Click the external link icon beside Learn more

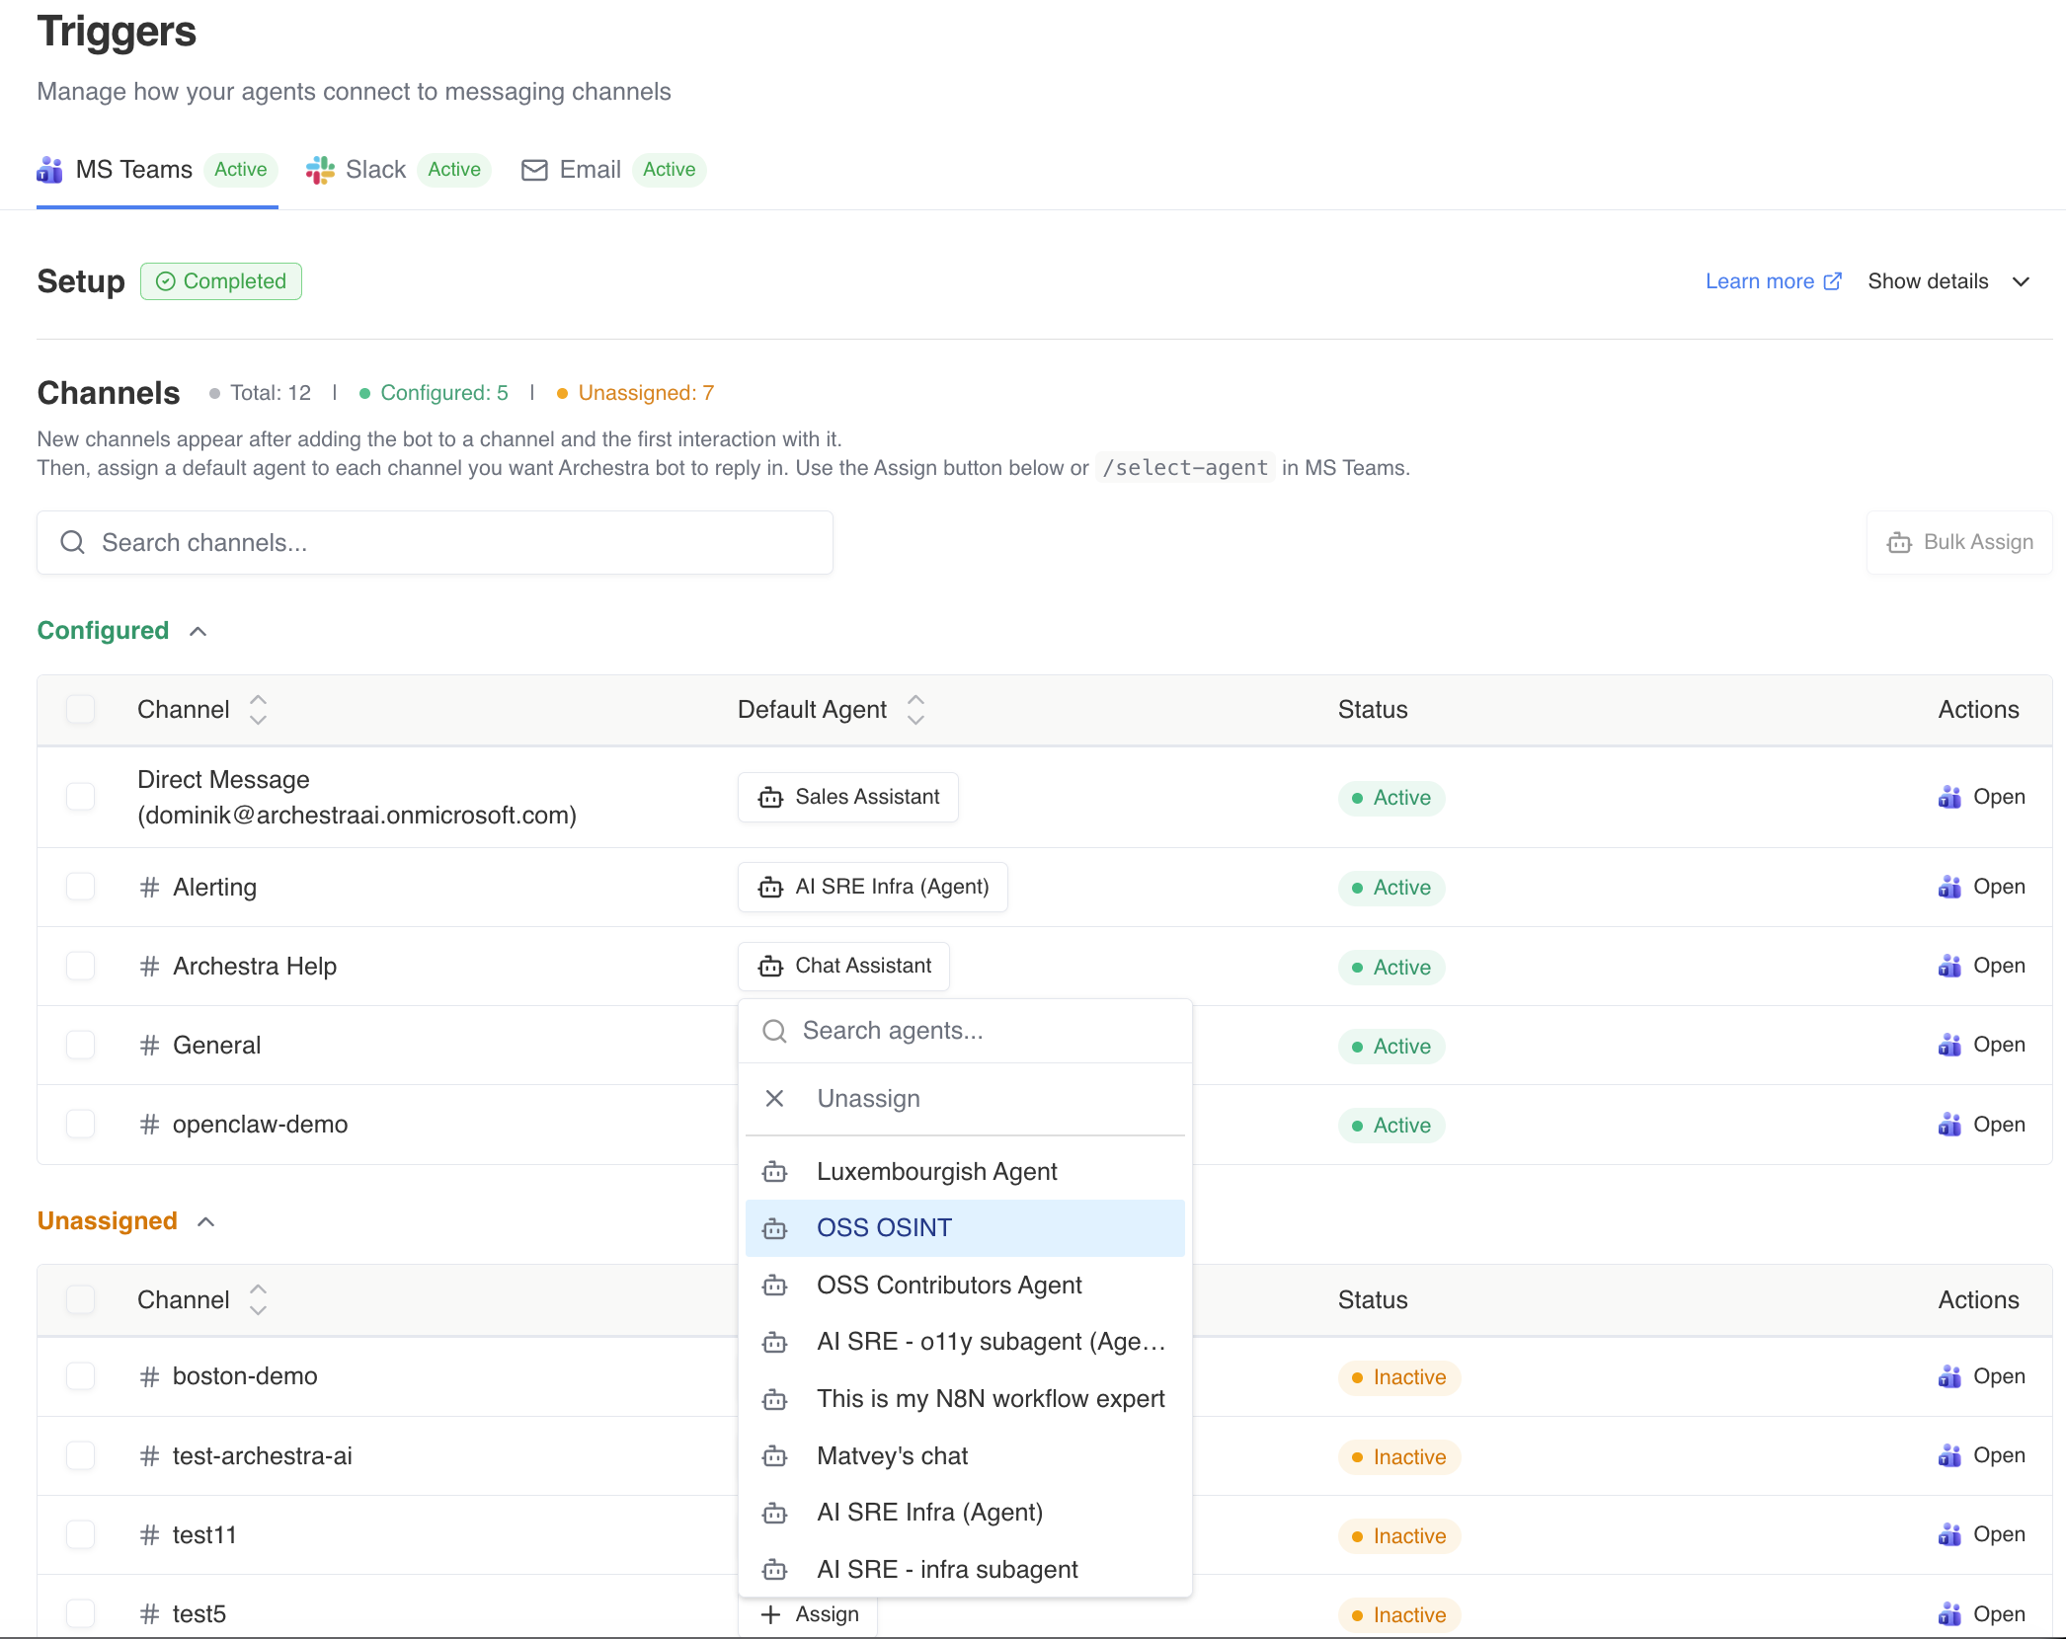1832,281
